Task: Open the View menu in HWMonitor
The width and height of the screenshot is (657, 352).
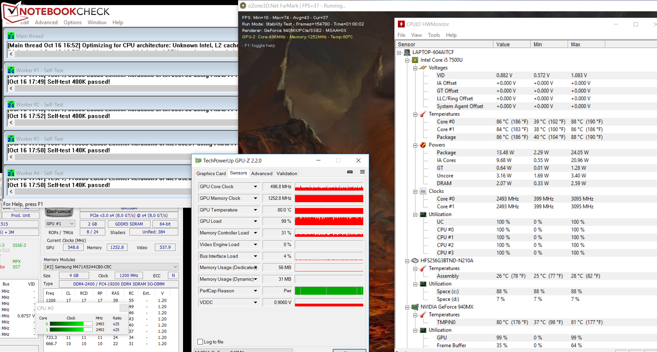Action: pos(416,35)
